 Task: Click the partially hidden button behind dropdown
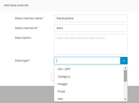coord(53,77)
